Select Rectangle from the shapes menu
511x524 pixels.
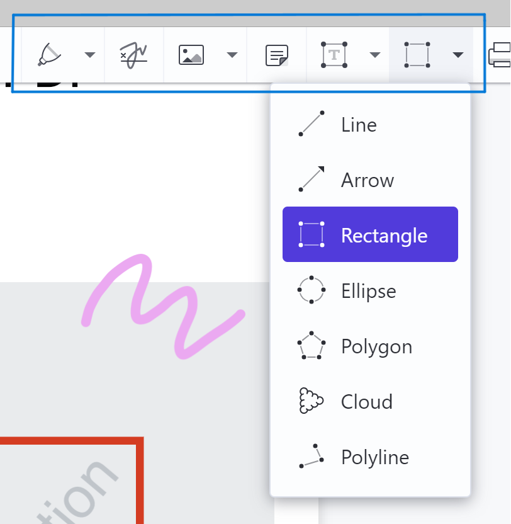[x=370, y=234]
